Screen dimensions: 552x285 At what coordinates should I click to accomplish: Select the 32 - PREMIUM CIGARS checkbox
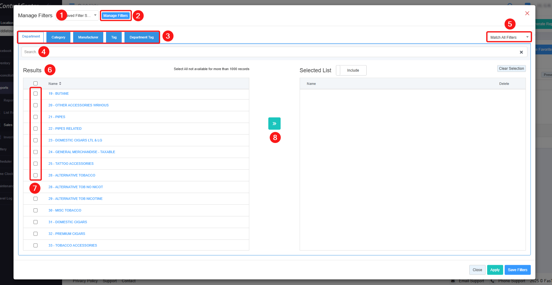point(36,234)
